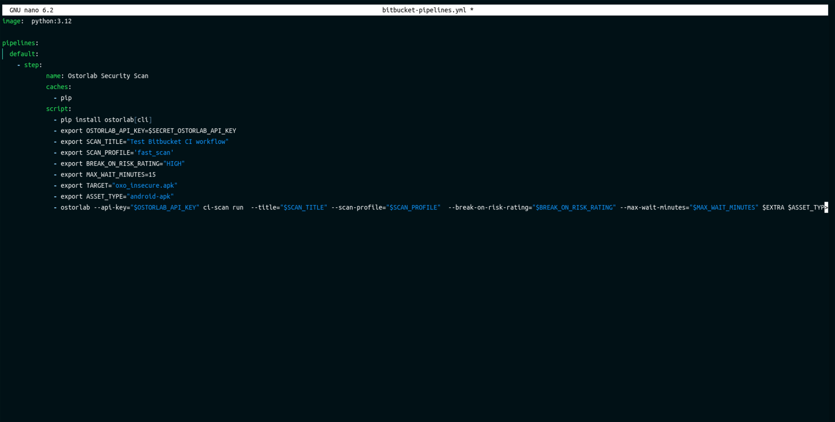The image size is (835, 422).
Task: Click the $SECRET_OSTORLAB_API_KEY variable
Action: tap(192, 131)
